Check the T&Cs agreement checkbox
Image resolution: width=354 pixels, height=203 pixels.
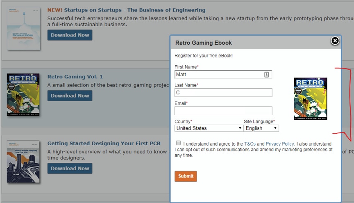click(178, 143)
